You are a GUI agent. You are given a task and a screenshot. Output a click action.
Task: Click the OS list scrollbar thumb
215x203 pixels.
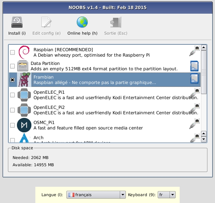[x=204, y=72]
